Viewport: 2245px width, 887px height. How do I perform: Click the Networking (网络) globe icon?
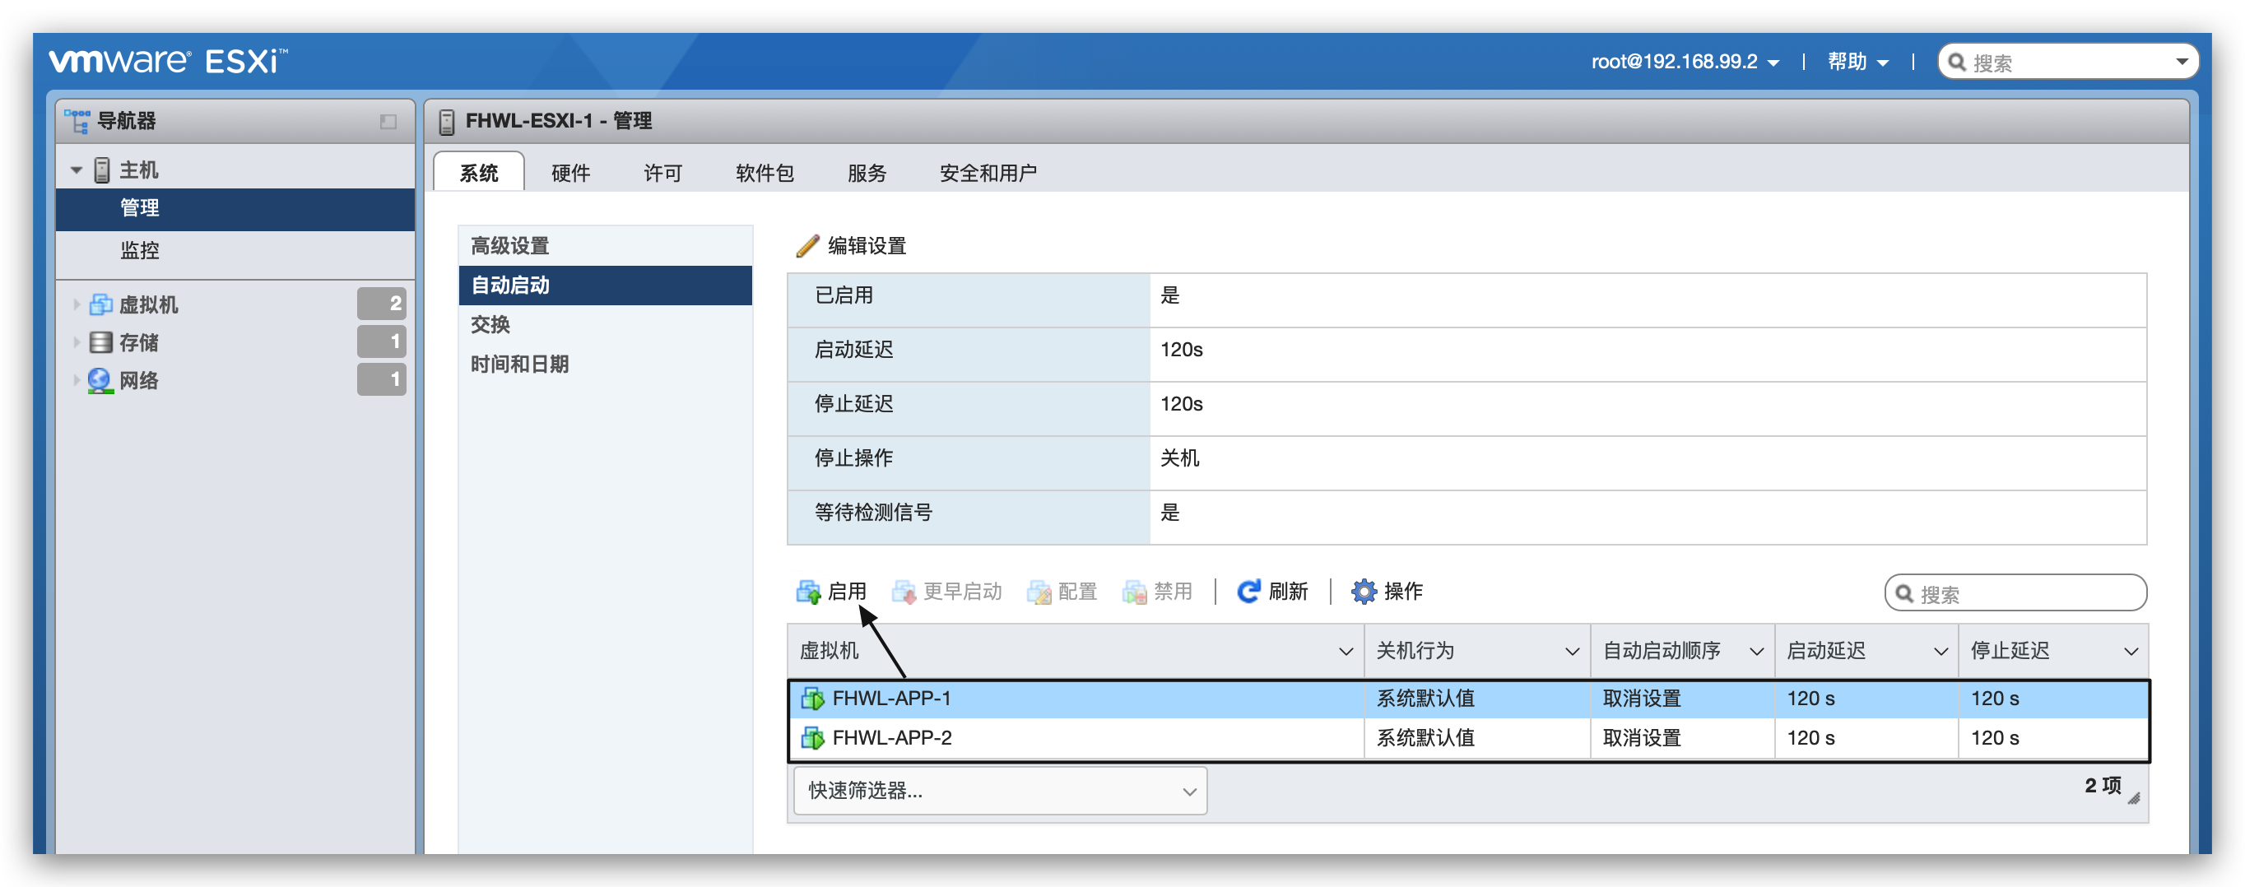pos(101,381)
